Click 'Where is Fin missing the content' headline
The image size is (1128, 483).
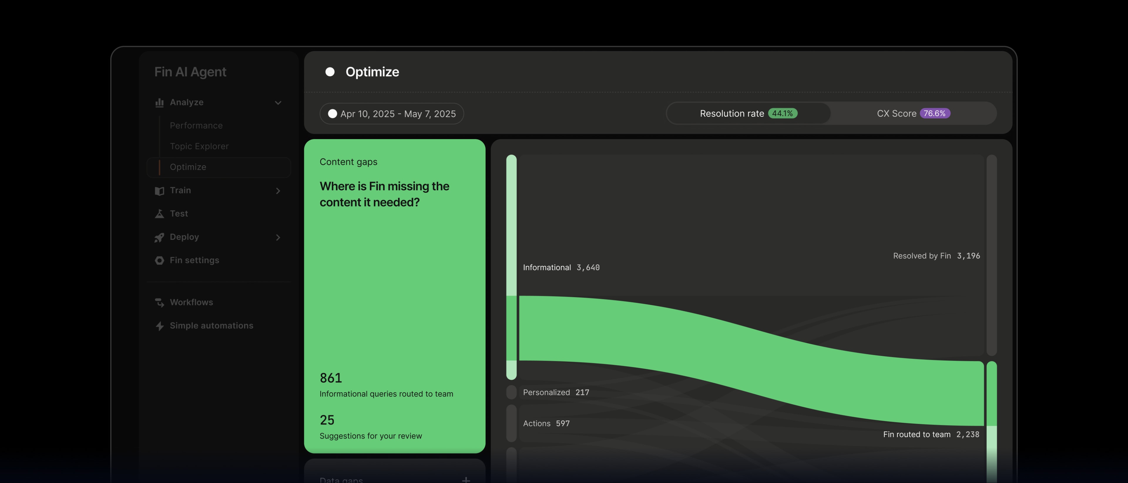tap(384, 194)
